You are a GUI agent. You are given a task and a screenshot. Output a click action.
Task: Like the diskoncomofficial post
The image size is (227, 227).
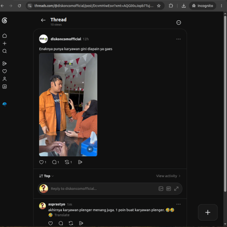click(x=41, y=162)
